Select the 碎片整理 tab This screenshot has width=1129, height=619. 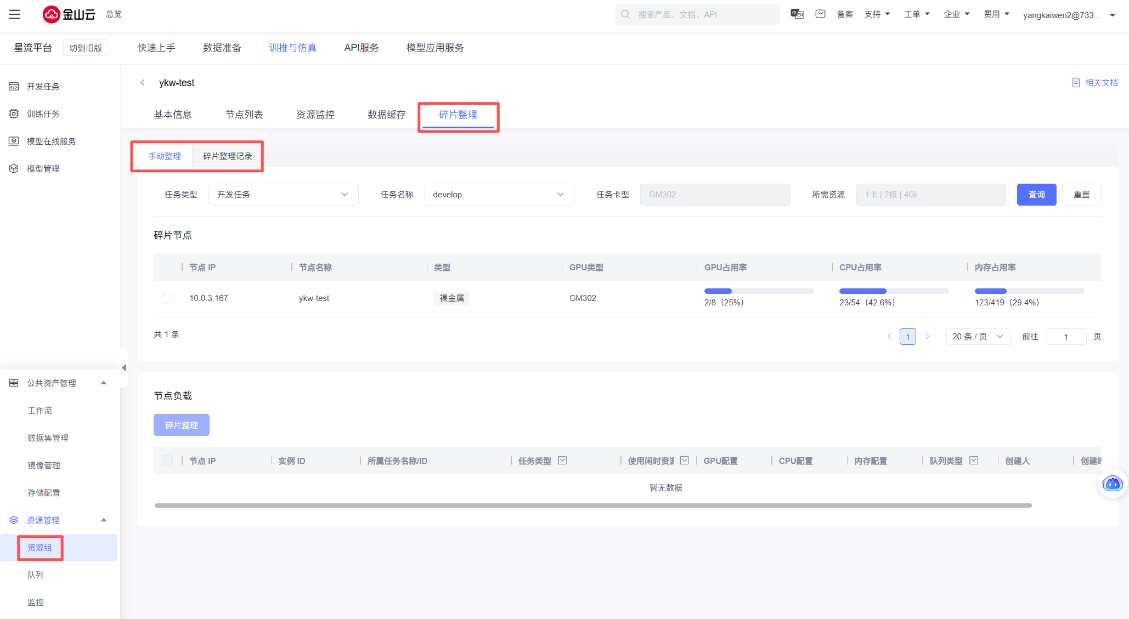tap(458, 115)
